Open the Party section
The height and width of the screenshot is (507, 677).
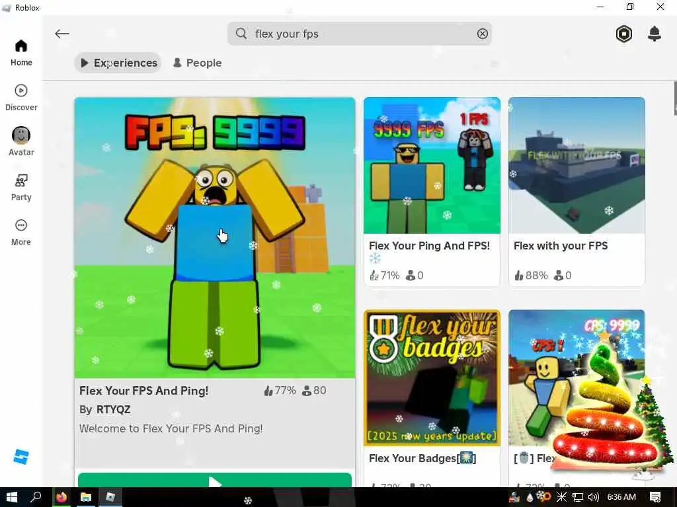21,187
